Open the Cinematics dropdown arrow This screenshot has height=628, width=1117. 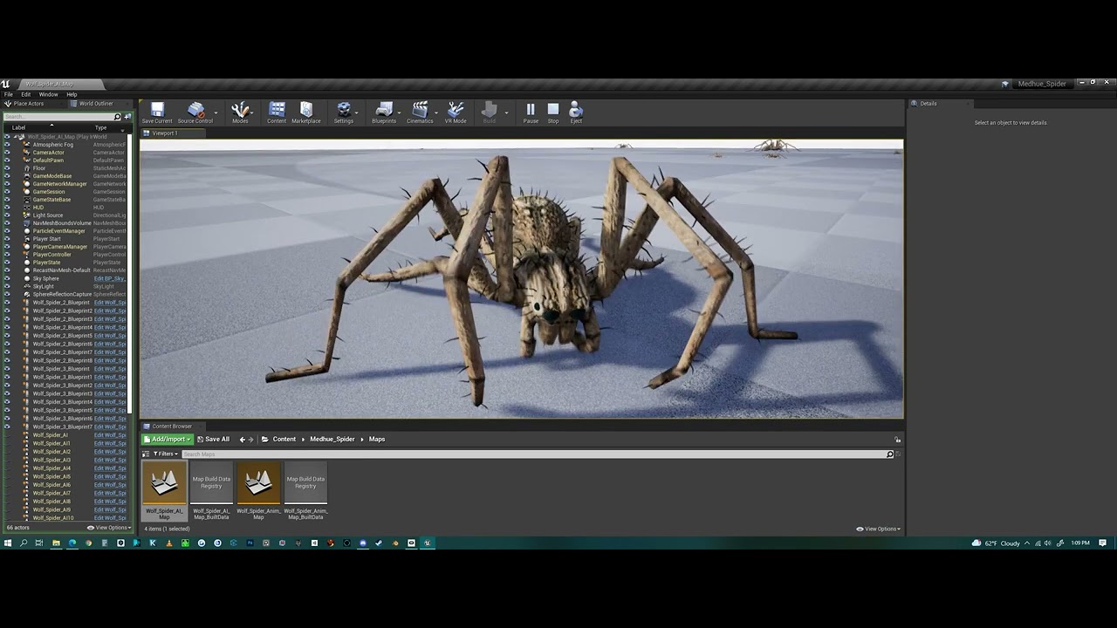(x=436, y=113)
